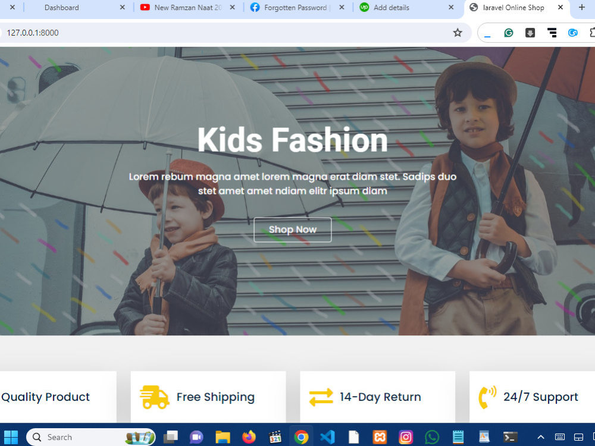Open the document editor taskbar icon

(x=484, y=437)
